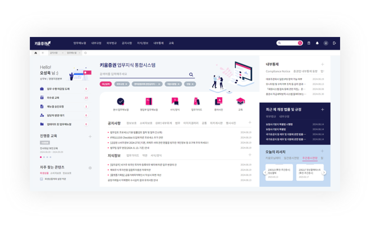
Task: Select 이미지갤러리 tab in 공지사항
Action: (x=191, y=123)
